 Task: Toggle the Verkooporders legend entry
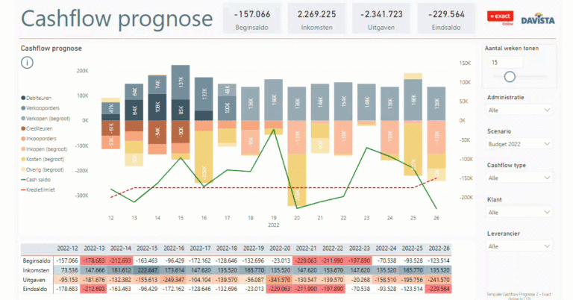point(40,108)
